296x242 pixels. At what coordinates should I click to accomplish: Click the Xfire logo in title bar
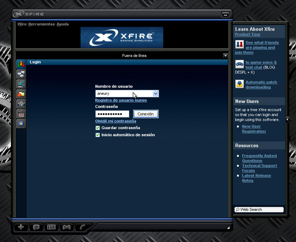[28, 14]
